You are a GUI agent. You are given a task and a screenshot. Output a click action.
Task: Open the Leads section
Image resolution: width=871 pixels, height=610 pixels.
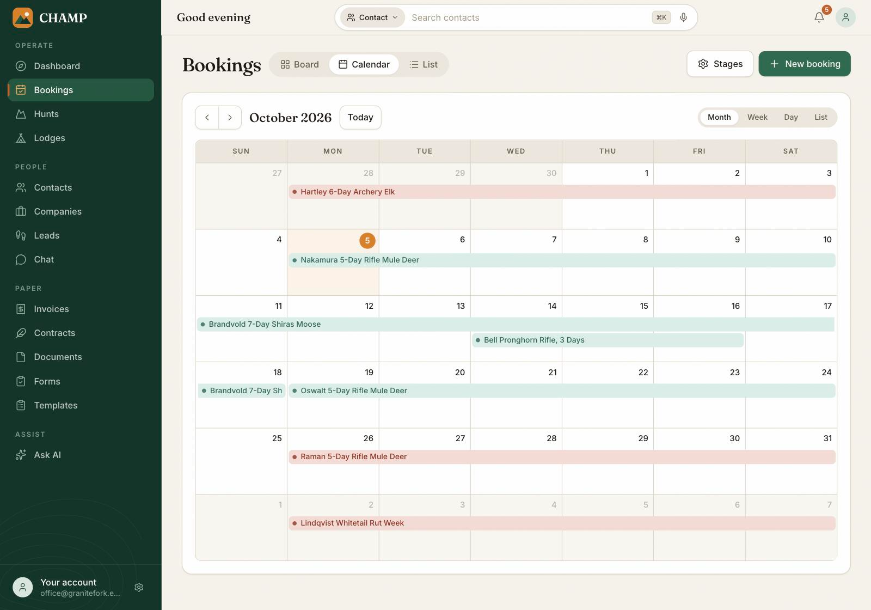coord(81,235)
